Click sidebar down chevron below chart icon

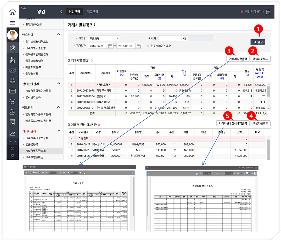pyautogui.click(x=15, y=141)
